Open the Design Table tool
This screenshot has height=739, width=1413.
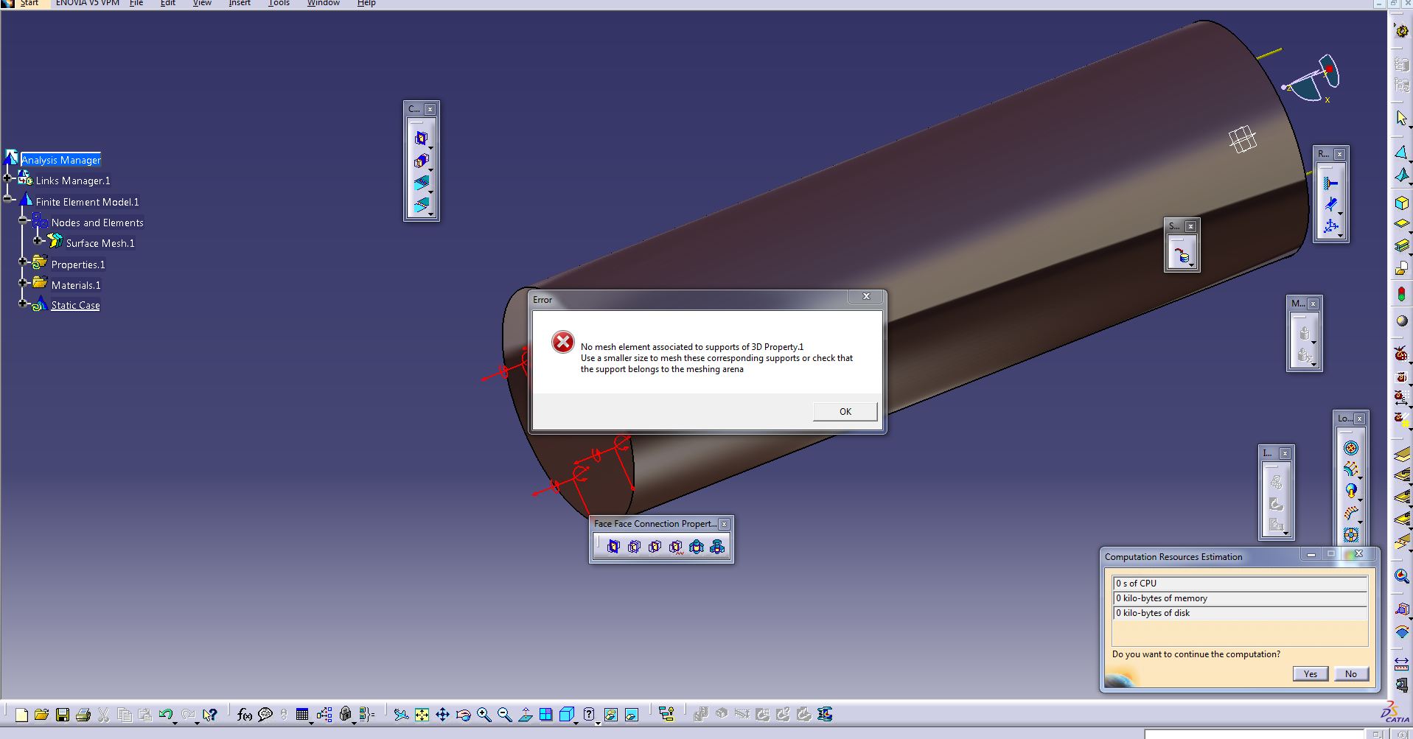coord(302,715)
